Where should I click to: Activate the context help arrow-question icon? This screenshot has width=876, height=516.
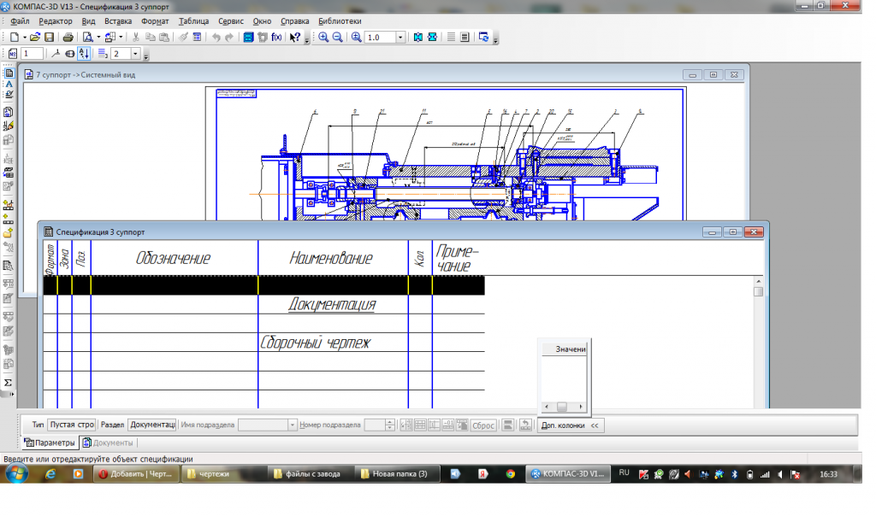(295, 38)
